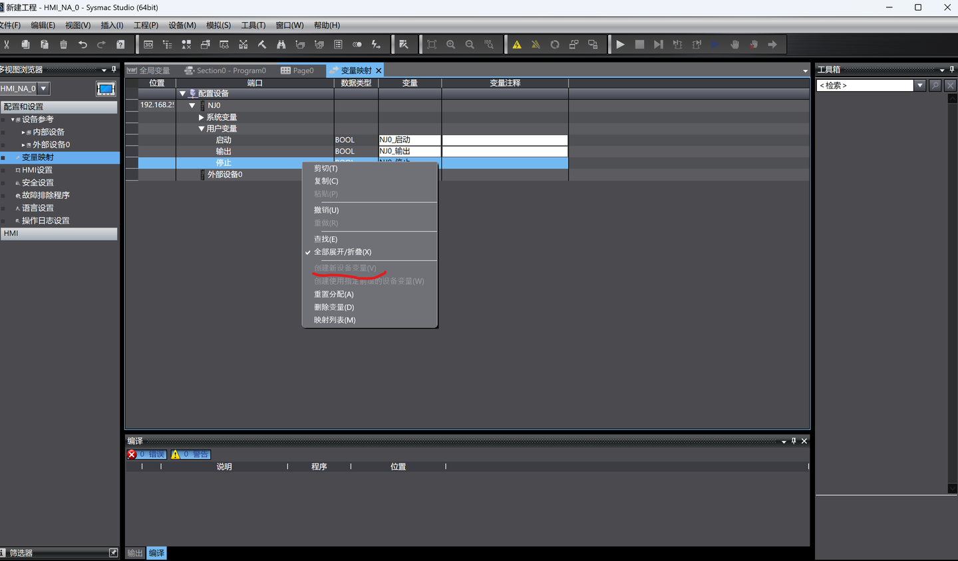Viewport: 958px width, 561px height.
Task: Click the build hammer icon
Action: pos(262,45)
